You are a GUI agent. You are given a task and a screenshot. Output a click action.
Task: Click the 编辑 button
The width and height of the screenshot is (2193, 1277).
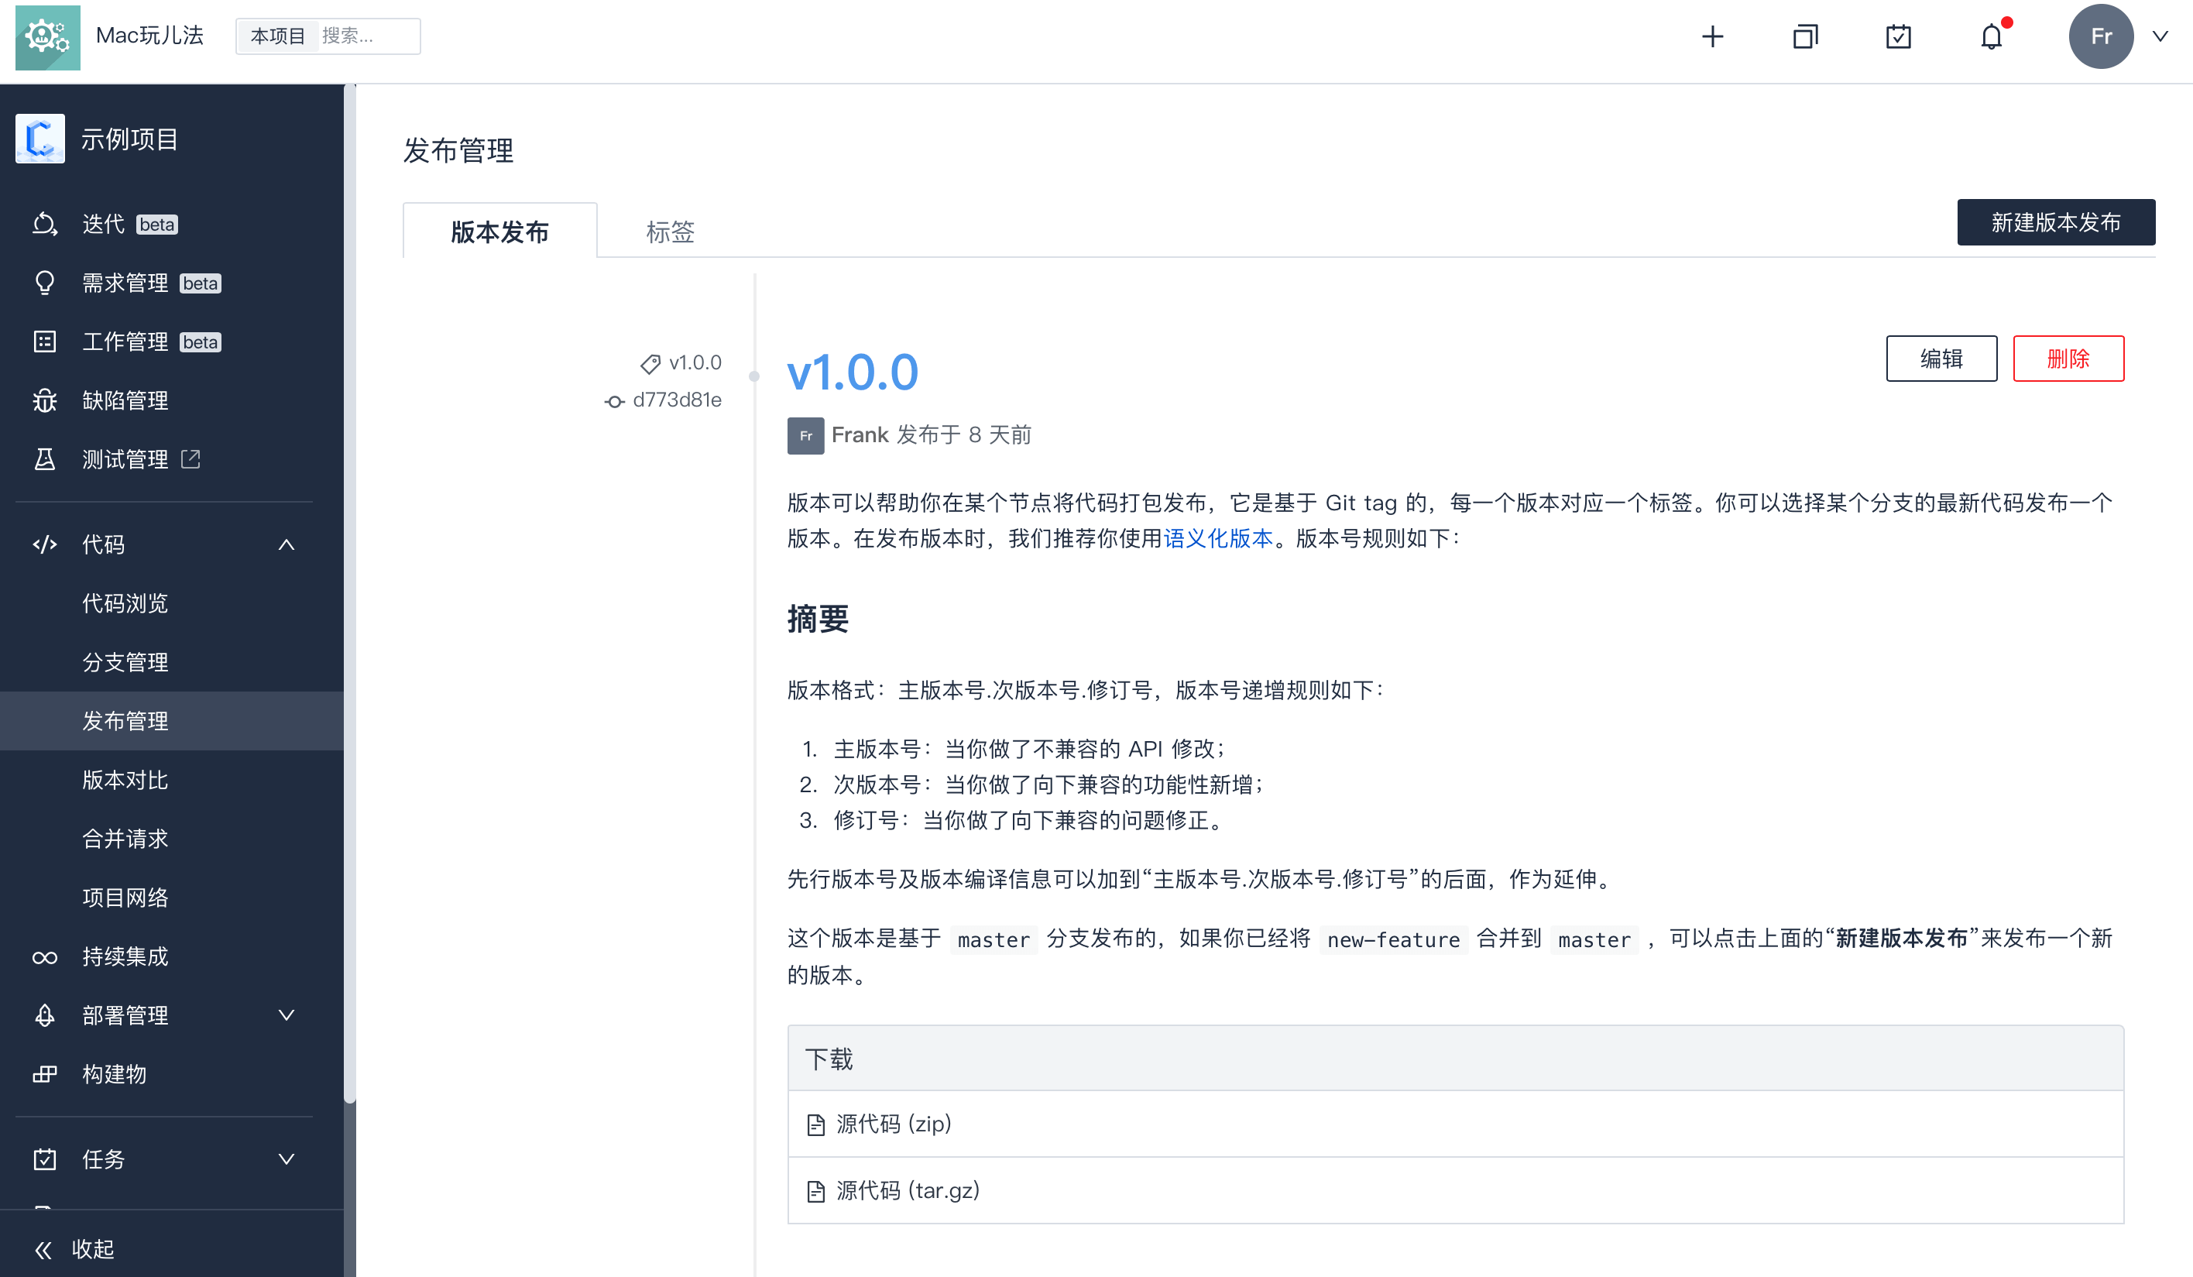tap(1941, 358)
